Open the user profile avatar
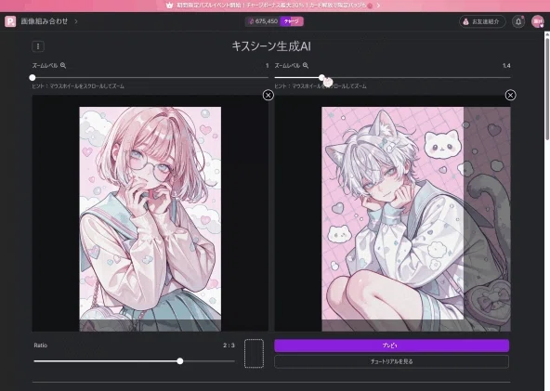 [537, 21]
